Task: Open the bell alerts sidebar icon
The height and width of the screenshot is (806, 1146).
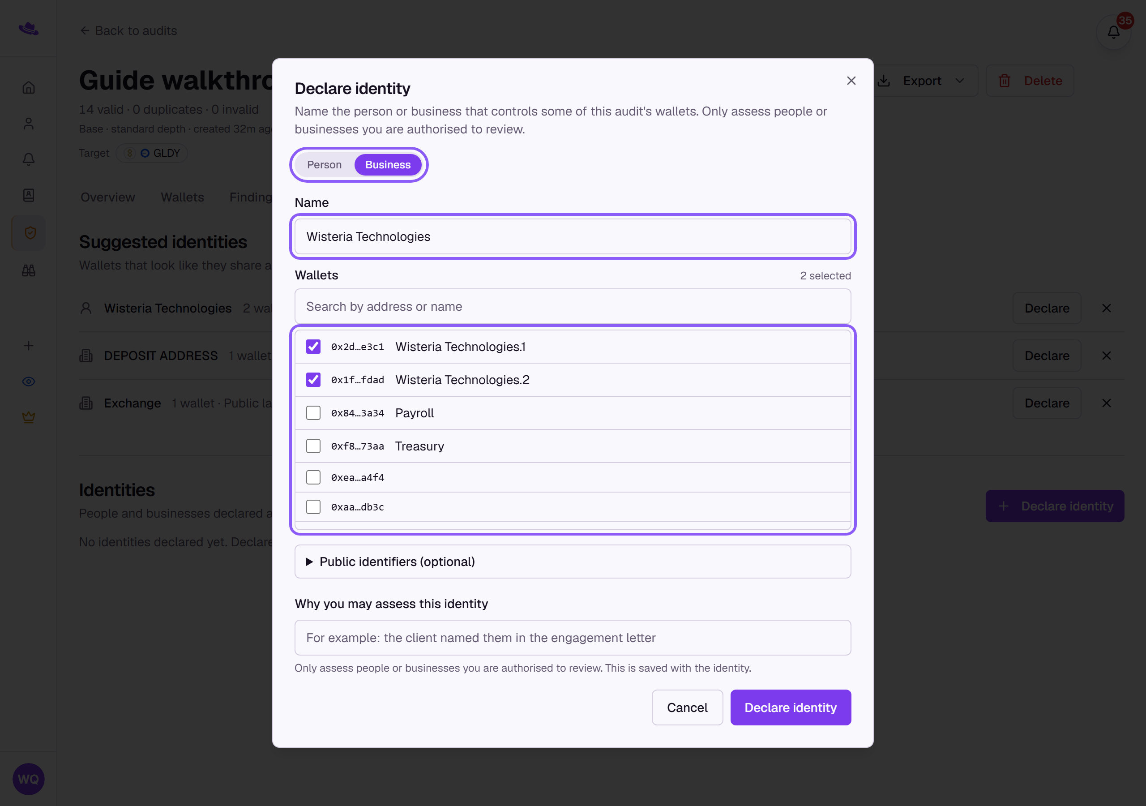Action: click(x=29, y=159)
